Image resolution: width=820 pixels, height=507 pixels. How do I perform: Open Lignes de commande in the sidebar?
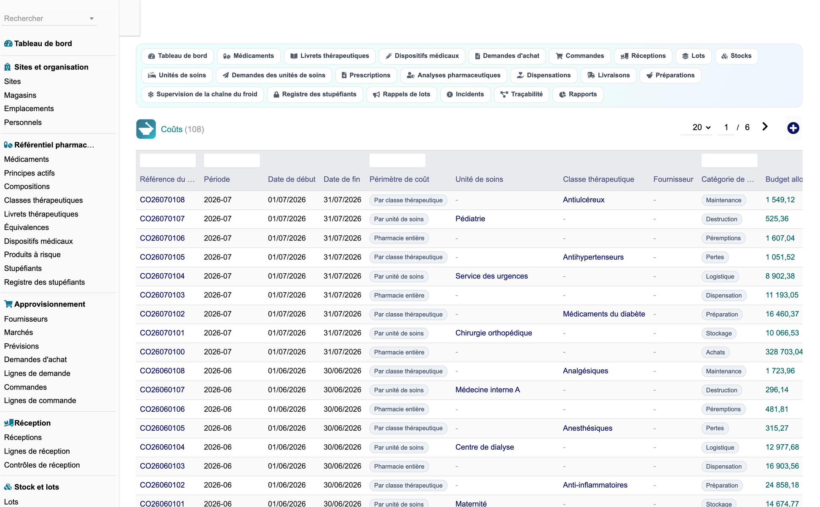pyautogui.click(x=40, y=400)
